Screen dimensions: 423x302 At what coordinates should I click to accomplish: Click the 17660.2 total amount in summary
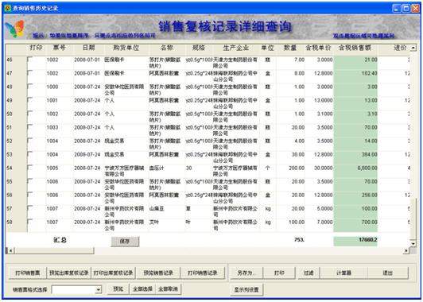tap(355, 241)
